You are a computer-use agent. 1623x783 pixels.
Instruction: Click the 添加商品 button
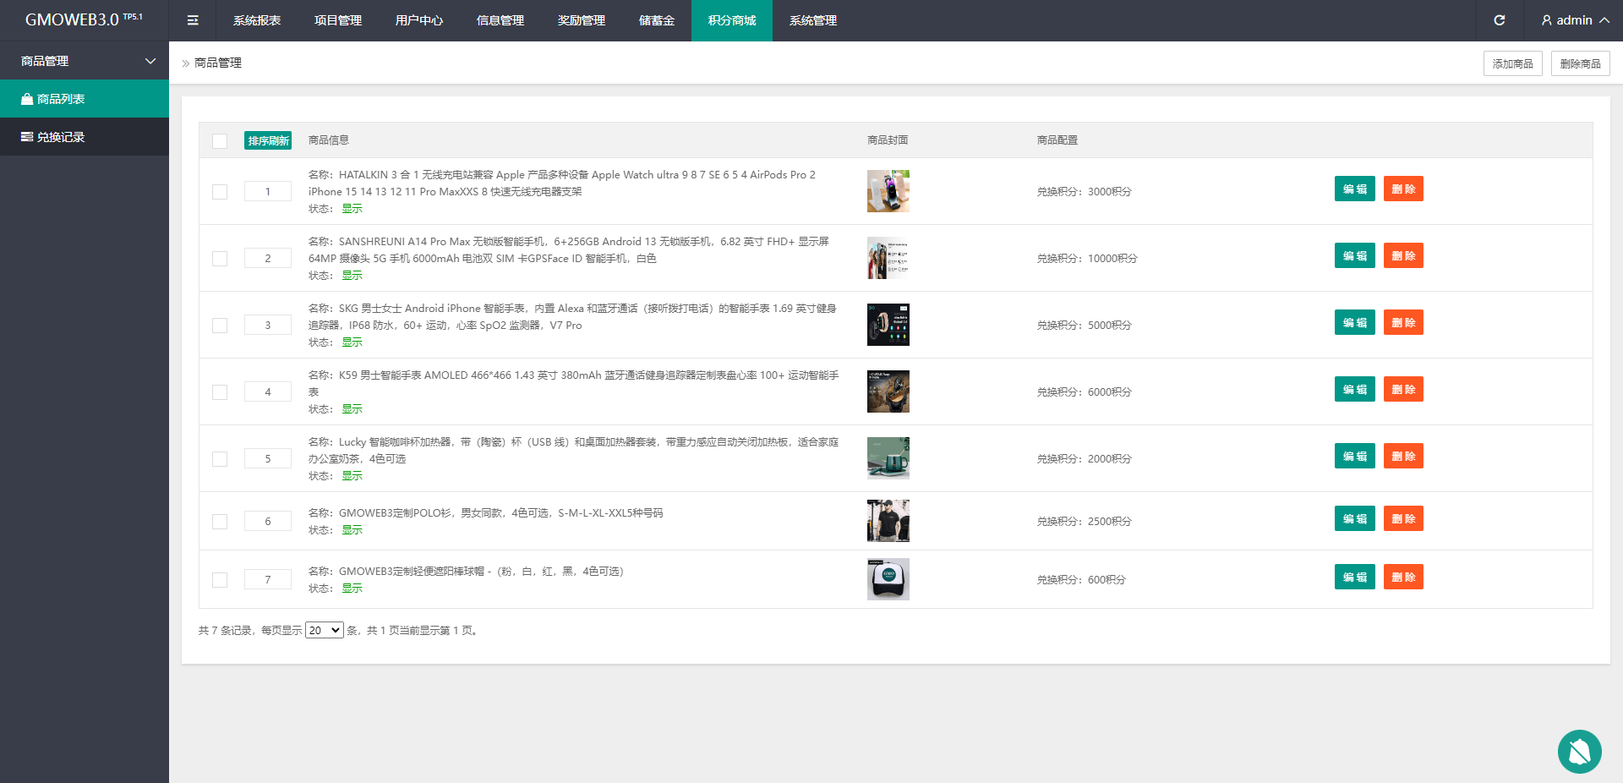tap(1512, 63)
